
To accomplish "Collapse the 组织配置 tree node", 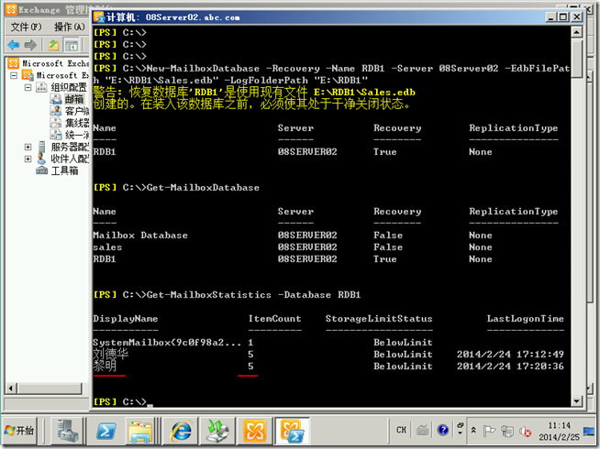I will pyautogui.click(x=28, y=87).
